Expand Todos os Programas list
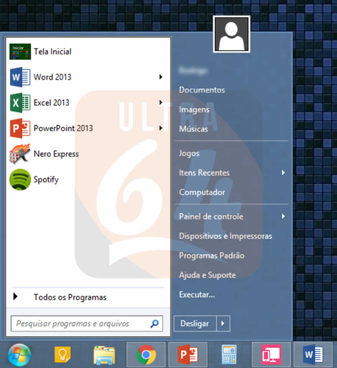Screen dimensions: 337x368 pos(70,297)
